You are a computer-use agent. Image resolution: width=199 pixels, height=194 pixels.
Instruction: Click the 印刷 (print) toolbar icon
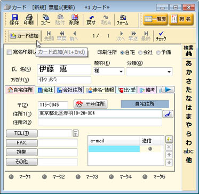[28, 20]
